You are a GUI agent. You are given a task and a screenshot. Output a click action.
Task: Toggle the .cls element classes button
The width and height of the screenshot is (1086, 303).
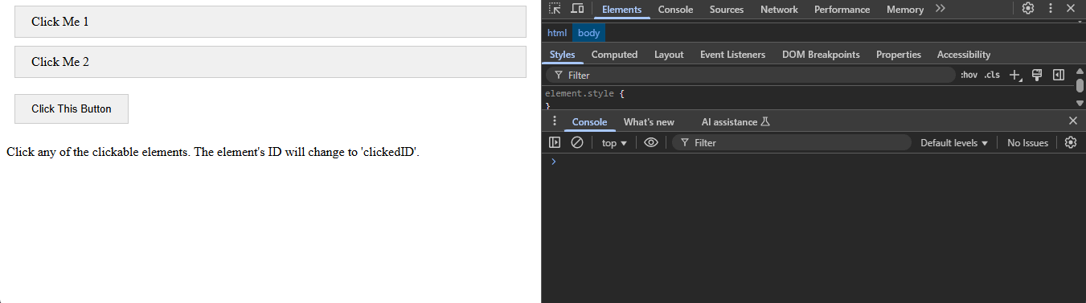992,75
